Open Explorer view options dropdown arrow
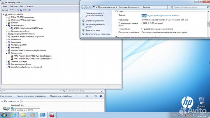The image size is (210, 118). [x=90, y=96]
